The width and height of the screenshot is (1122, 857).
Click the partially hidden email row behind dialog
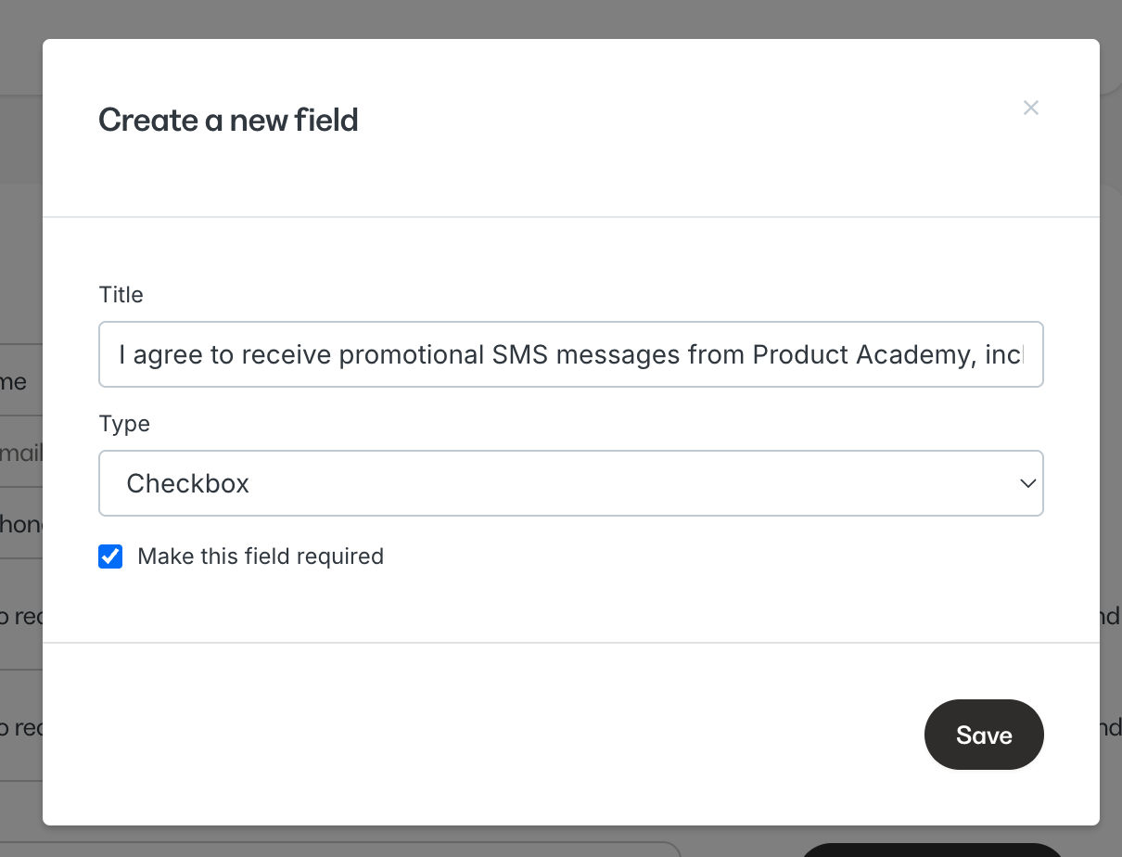[21, 452]
